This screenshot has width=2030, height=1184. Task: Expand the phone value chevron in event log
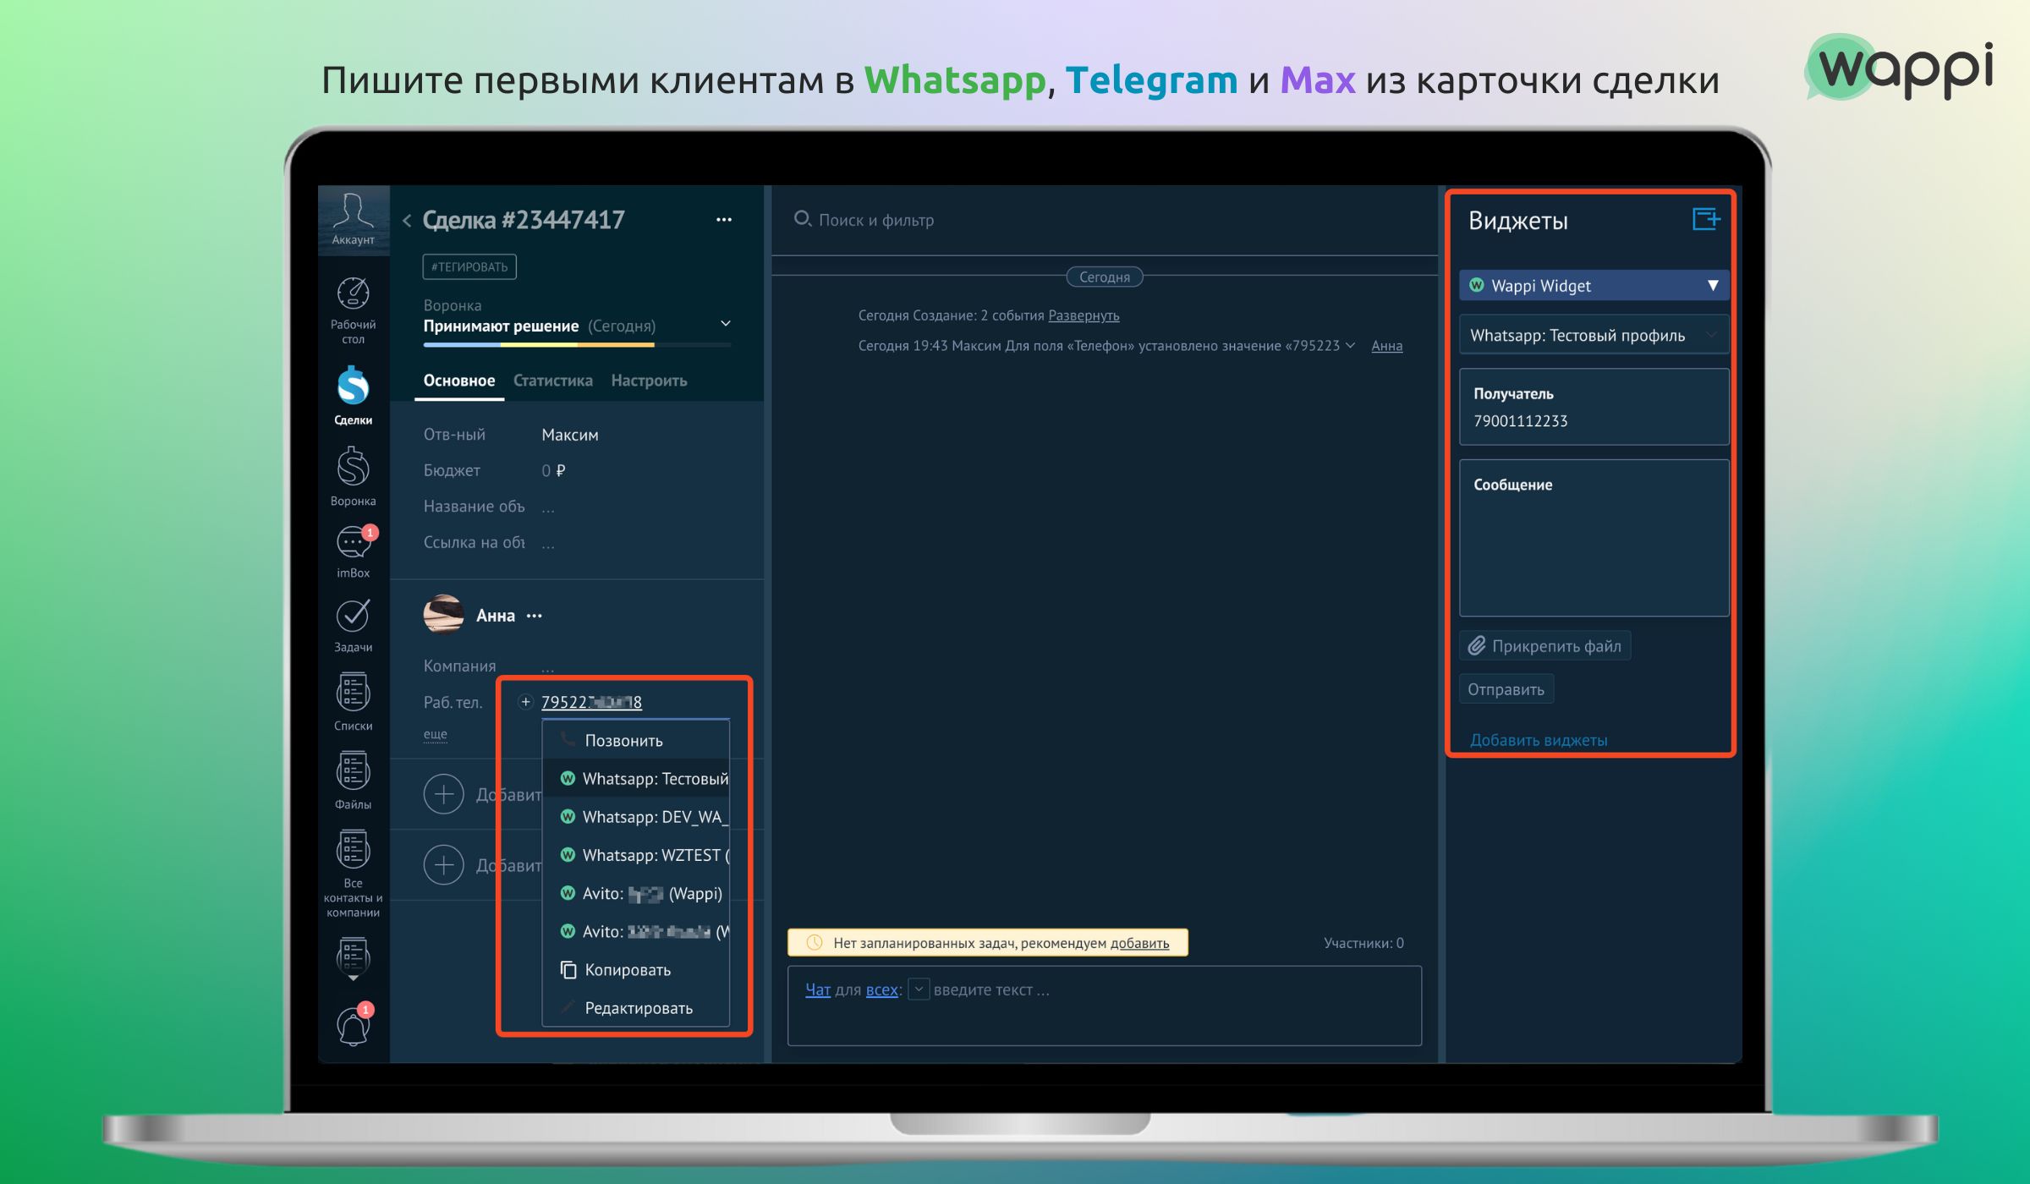point(1351,345)
